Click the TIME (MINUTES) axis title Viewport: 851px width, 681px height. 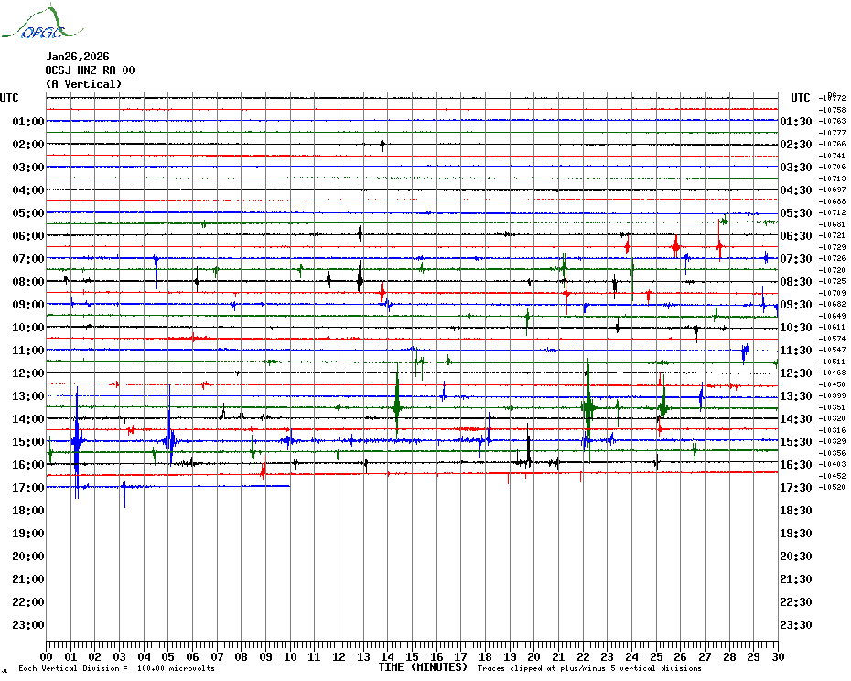[423, 667]
